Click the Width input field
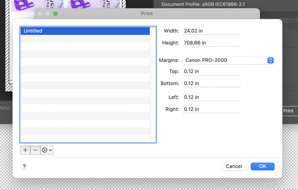Image resolution: width=298 pixels, height=189 pixels. 211,31
